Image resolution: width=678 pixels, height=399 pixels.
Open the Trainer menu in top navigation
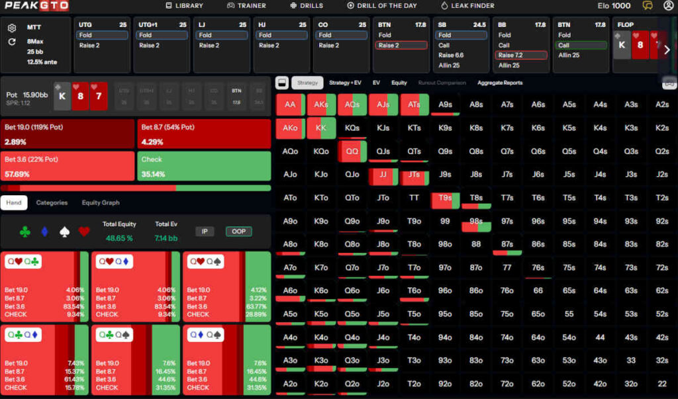[246, 6]
